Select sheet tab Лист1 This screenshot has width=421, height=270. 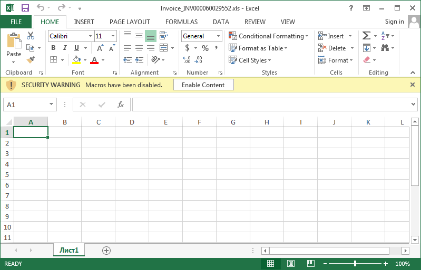pyautogui.click(x=69, y=250)
